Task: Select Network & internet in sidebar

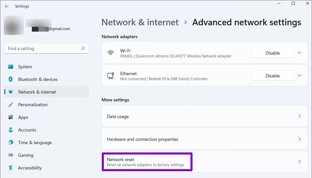Action: pos(46,92)
